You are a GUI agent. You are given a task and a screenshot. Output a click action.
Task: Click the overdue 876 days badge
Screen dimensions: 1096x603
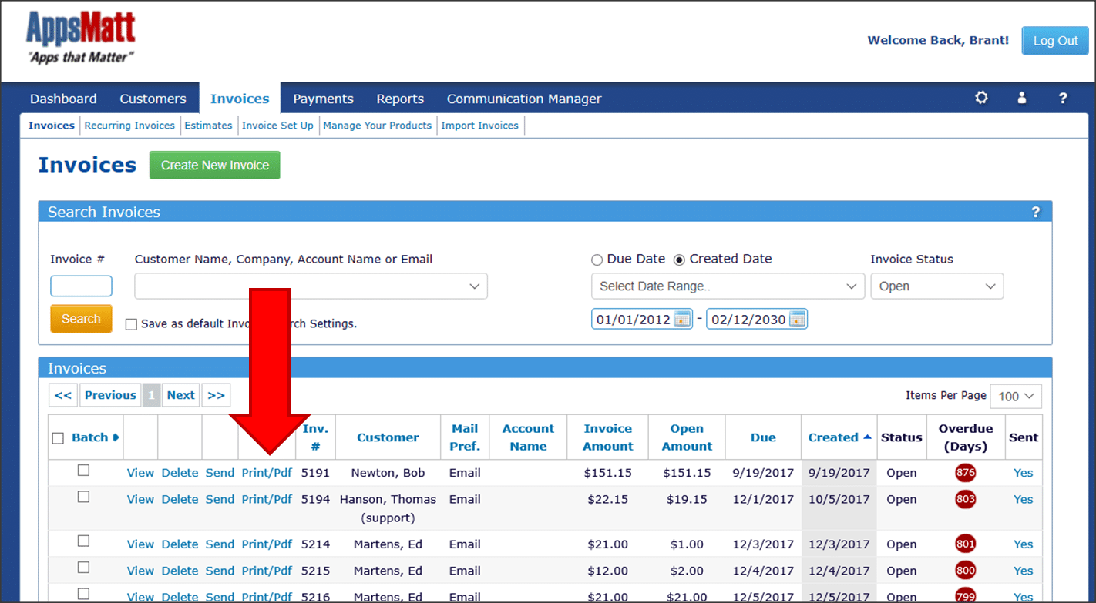(x=965, y=473)
